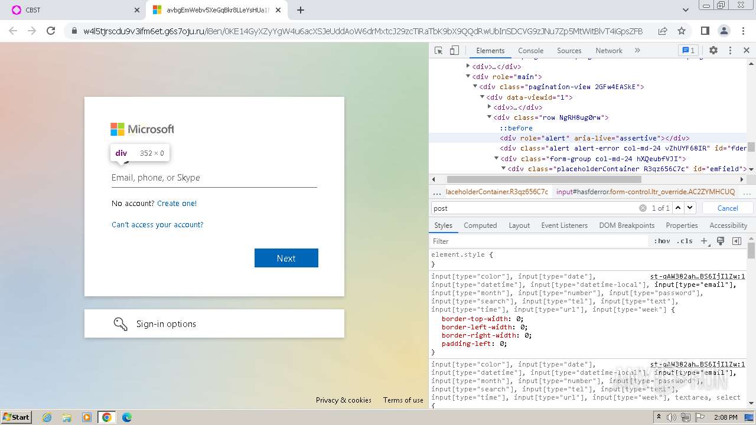The width and height of the screenshot is (756, 425).
Task: Open Chrome profile avatar
Action: (724, 31)
